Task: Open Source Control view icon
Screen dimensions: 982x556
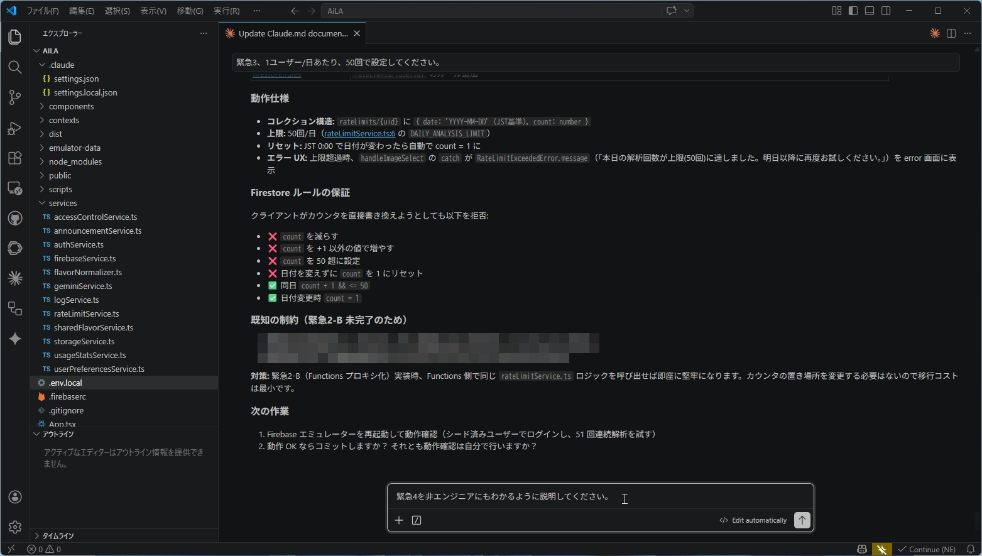Action: [15, 97]
